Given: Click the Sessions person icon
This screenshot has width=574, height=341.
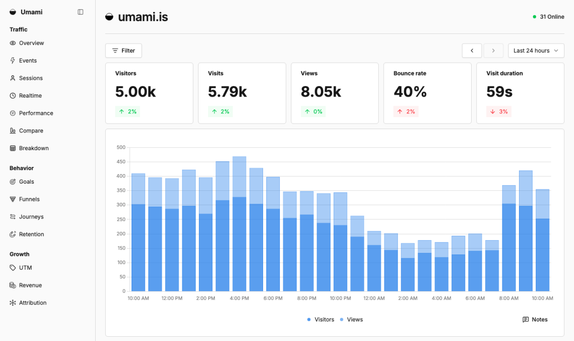Looking at the screenshot, I should [x=13, y=78].
